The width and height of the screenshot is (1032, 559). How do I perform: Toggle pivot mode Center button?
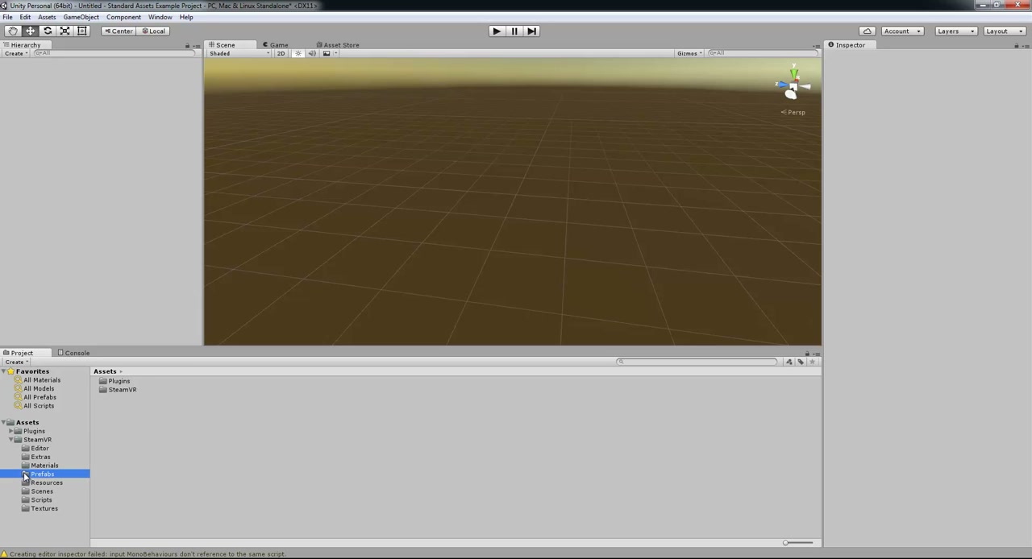pos(118,31)
